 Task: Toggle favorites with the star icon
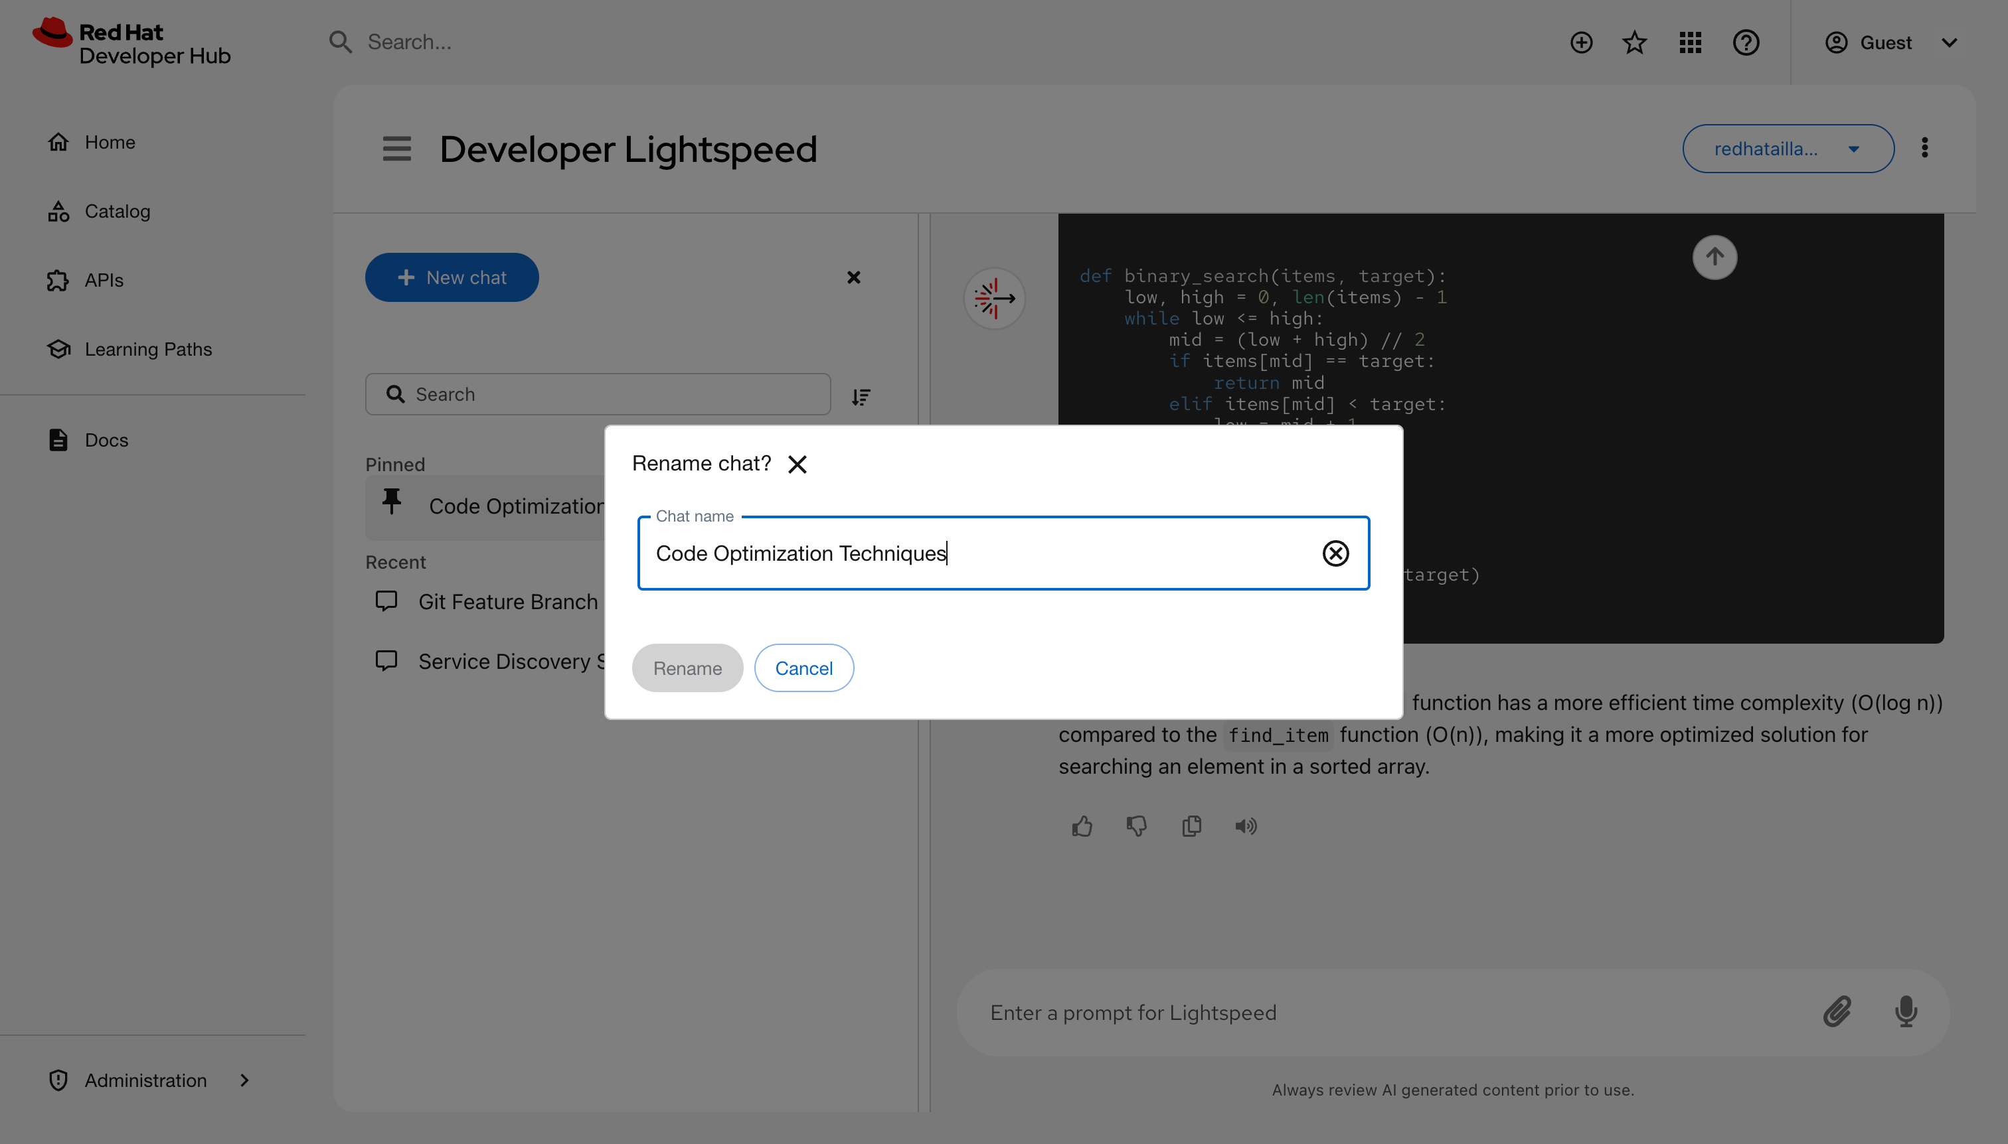point(1635,42)
